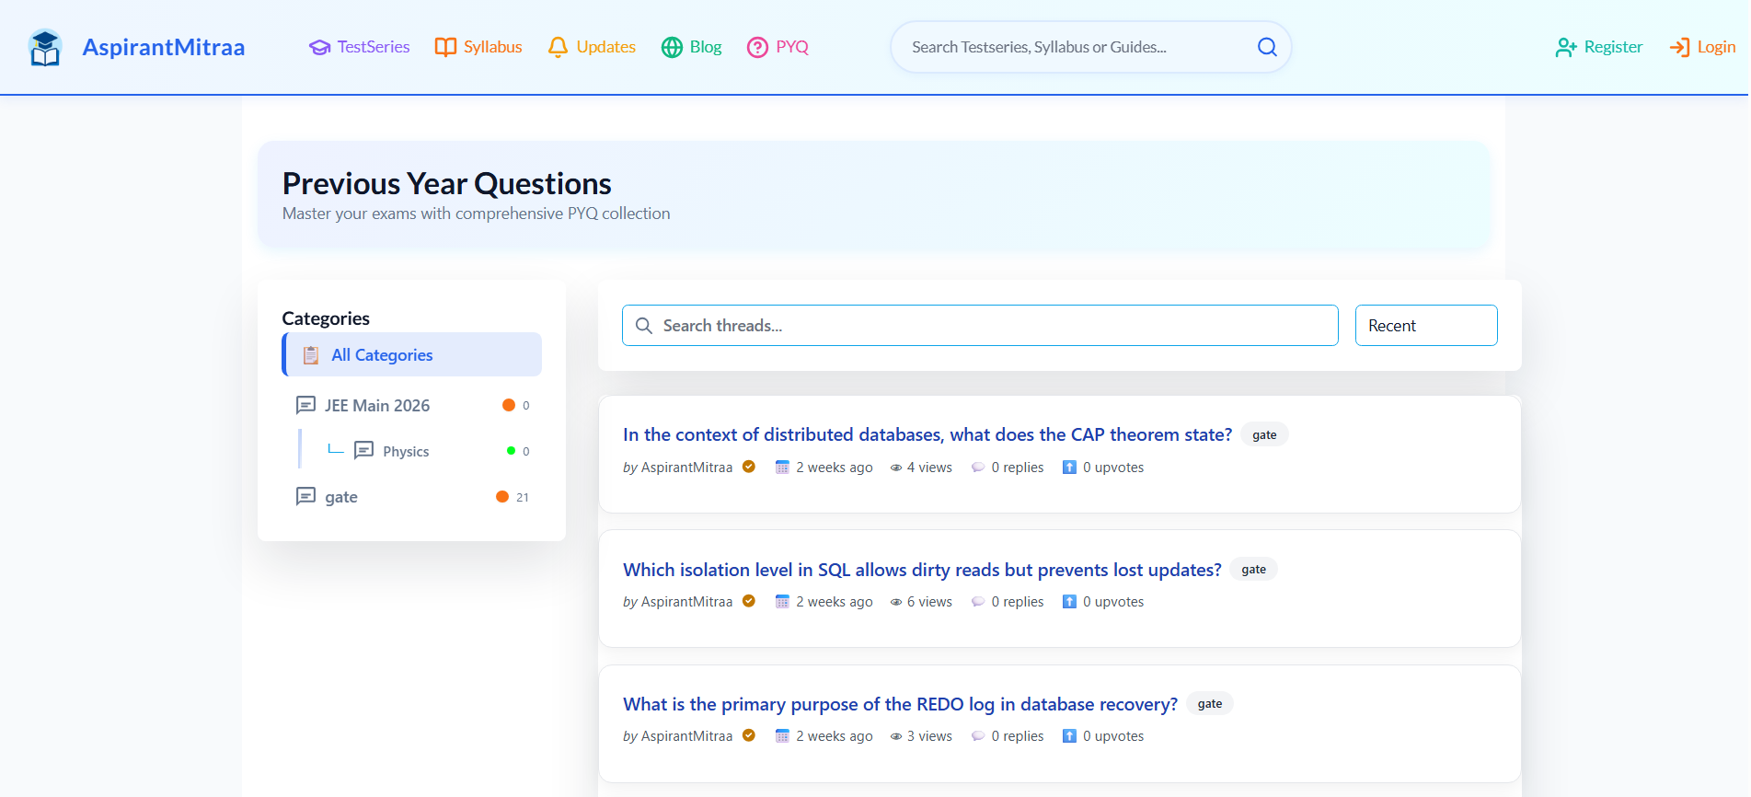Open the CAP theorem question thread
This screenshot has height=797, width=1751.
[x=927, y=434]
